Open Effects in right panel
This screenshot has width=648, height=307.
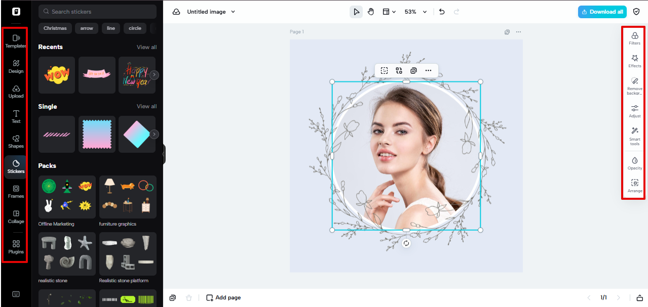634,61
